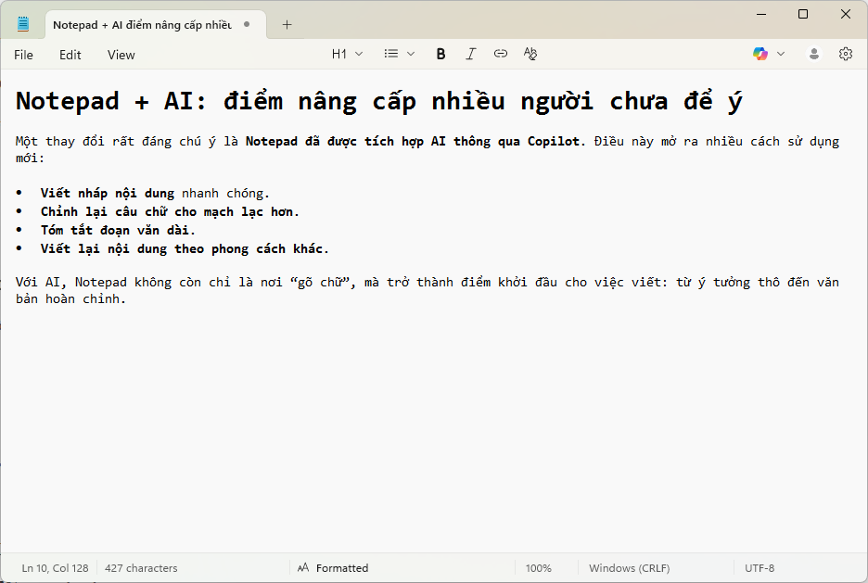Insert a hyperlink with the link icon
Screen dimensions: 868x583
[x=501, y=54]
